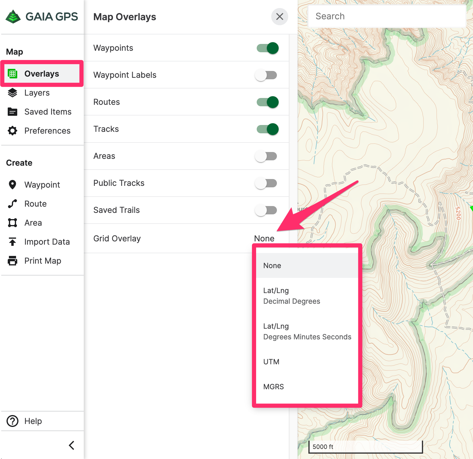Turn off the Tracks overlay toggle
Screen dimensions: 473x459
pyautogui.click(x=267, y=129)
